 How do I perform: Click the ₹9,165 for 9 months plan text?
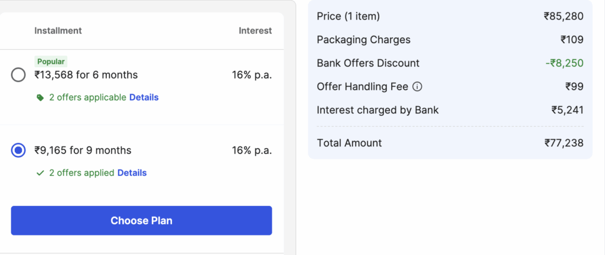83,151
